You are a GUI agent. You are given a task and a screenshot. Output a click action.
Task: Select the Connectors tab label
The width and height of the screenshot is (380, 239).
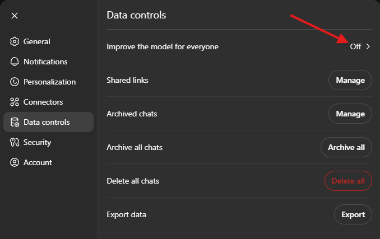(x=43, y=102)
